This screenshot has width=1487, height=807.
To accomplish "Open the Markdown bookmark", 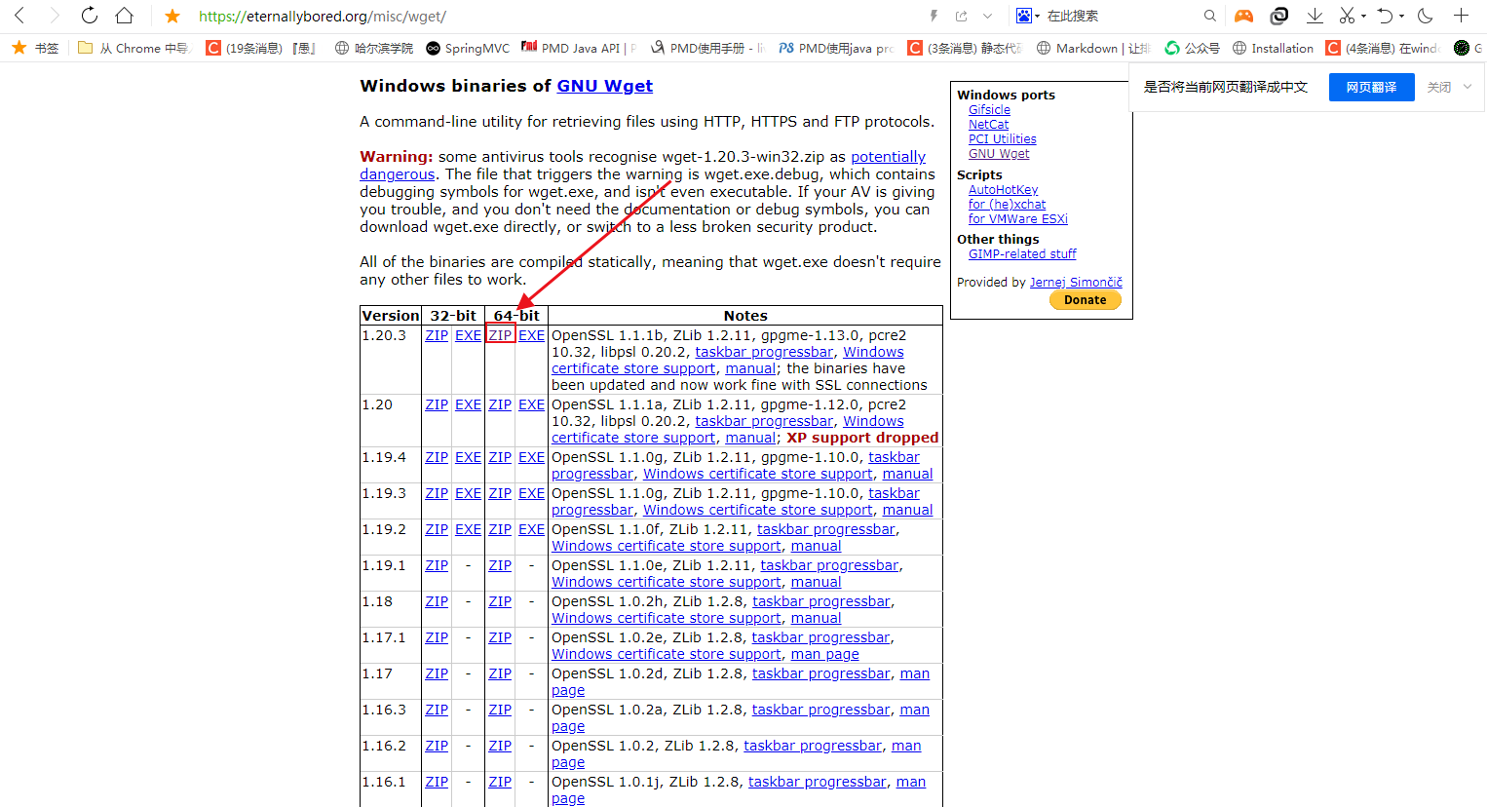I will pyautogui.click(x=1093, y=48).
